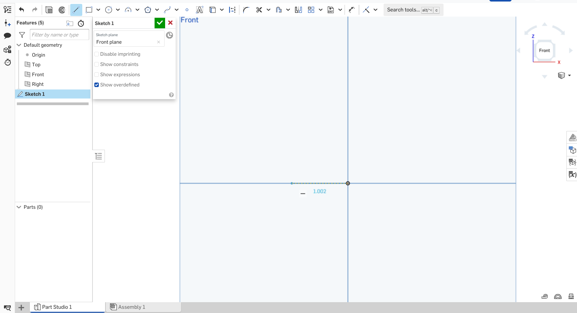The height and width of the screenshot is (313, 577).
Task: Open the comments speech bubble panel
Action: coord(8,36)
